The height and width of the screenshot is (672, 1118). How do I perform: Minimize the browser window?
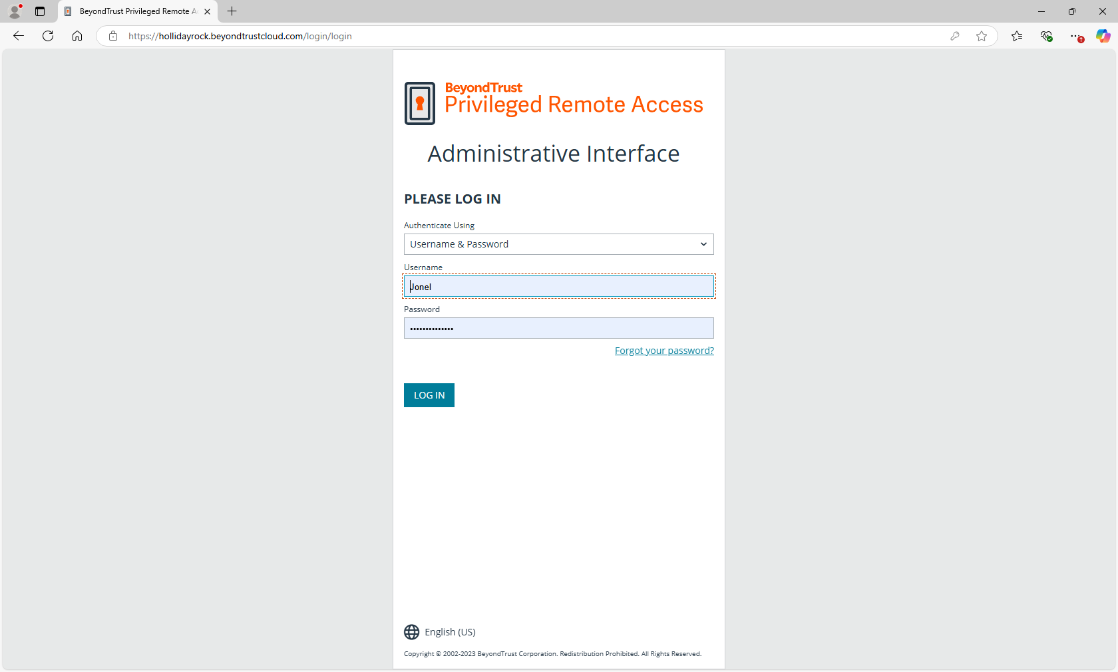(x=1041, y=11)
